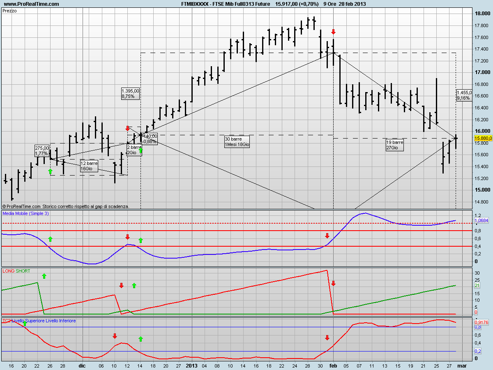Select the Prezzo panel label
493x370 pixels.
point(10,11)
